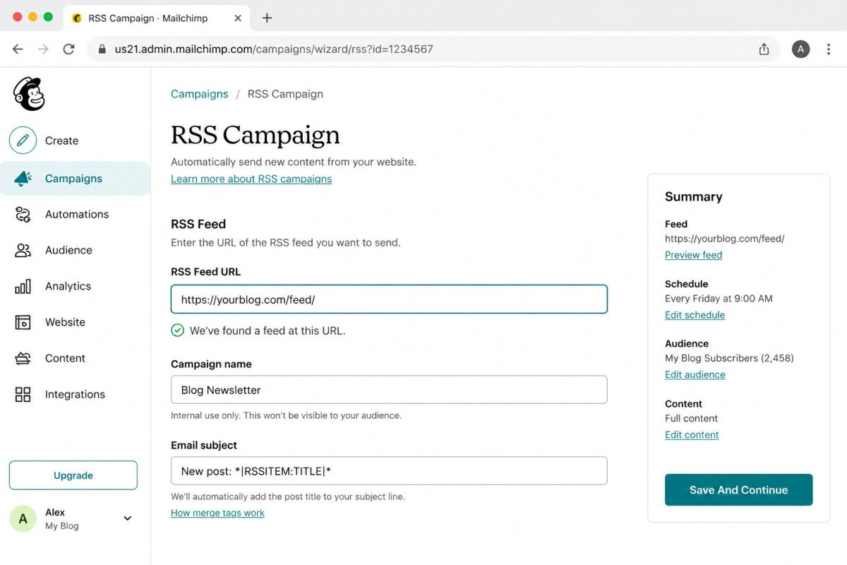847x565 pixels.
Task: Click the Mailchimp Freddie logo
Action: (29, 94)
